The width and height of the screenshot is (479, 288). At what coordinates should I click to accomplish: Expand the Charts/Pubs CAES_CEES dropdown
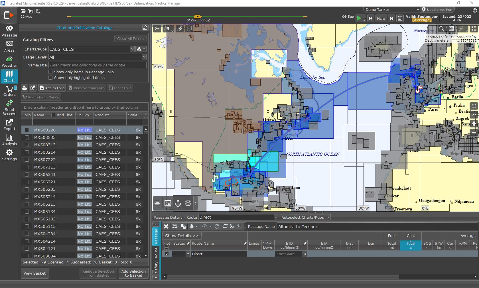point(132,49)
